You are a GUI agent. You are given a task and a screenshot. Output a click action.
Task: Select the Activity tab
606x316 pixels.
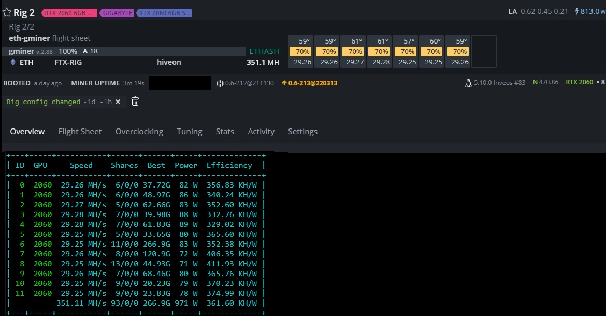tap(261, 132)
